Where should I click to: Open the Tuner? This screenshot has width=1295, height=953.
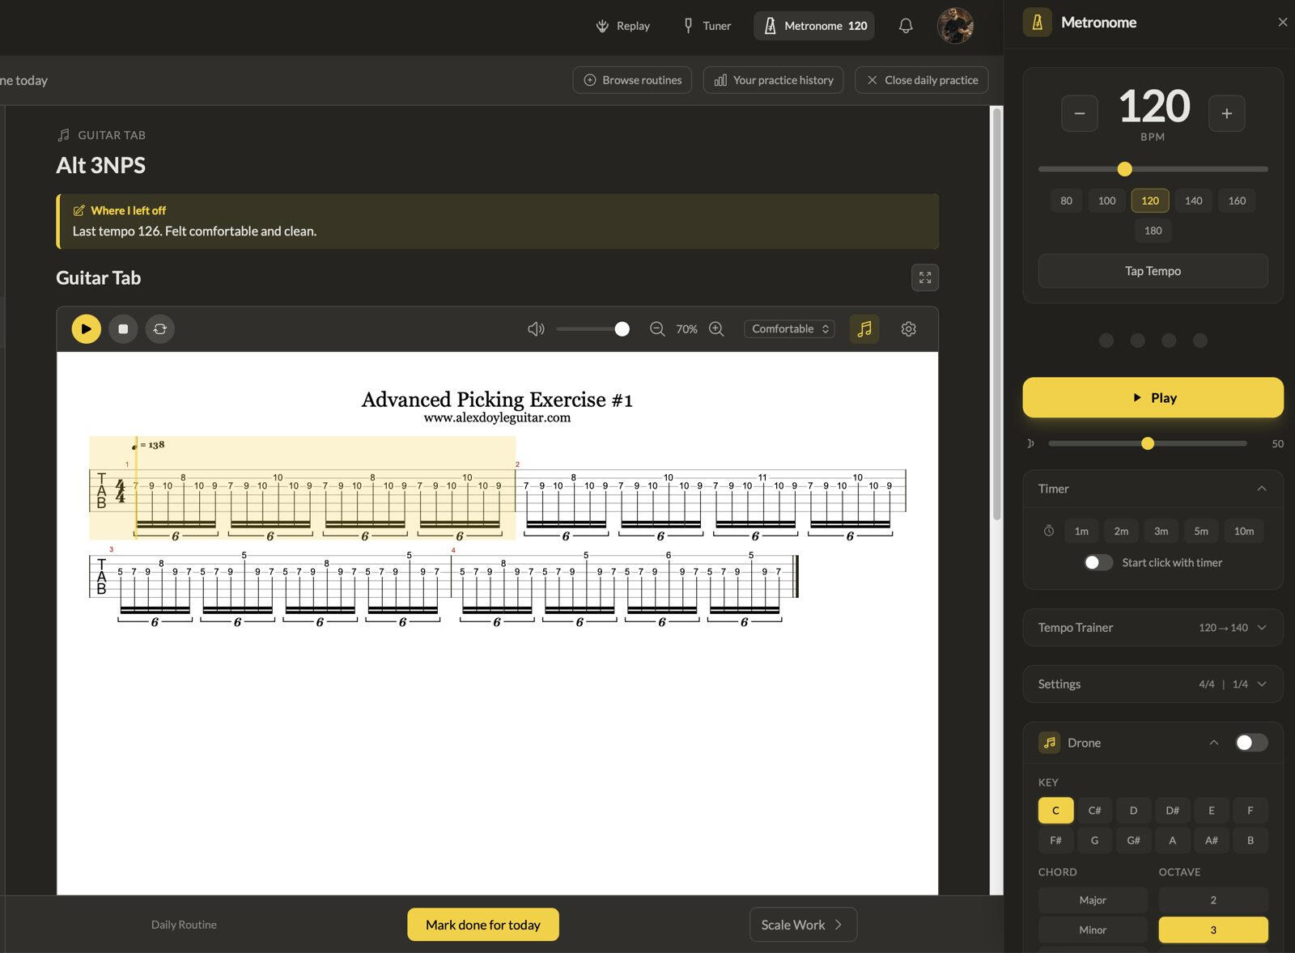point(707,26)
